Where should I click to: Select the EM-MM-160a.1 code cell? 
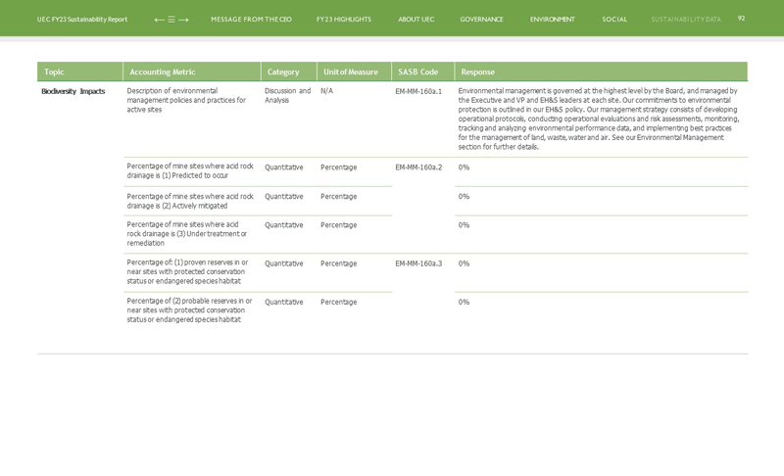tap(418, 91)
